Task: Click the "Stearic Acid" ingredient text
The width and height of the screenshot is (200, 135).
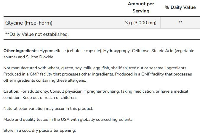Action: point(162,51)
